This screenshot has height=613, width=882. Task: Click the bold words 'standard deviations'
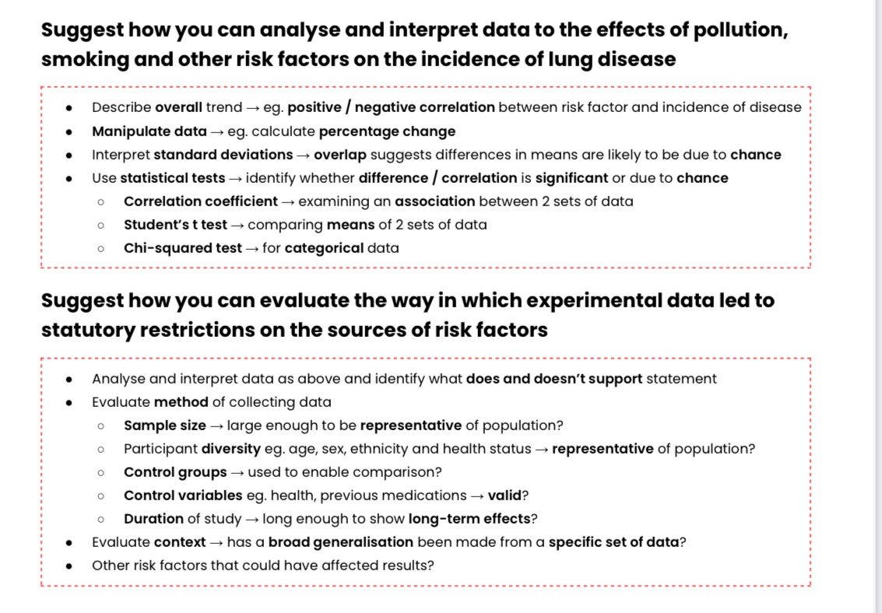coord(223,155)
